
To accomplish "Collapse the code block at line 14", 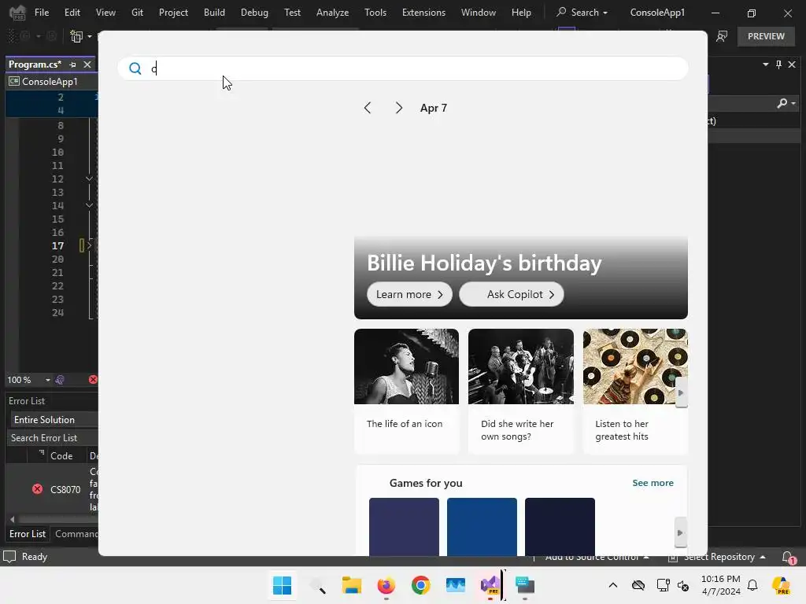I will click(89, 205).
